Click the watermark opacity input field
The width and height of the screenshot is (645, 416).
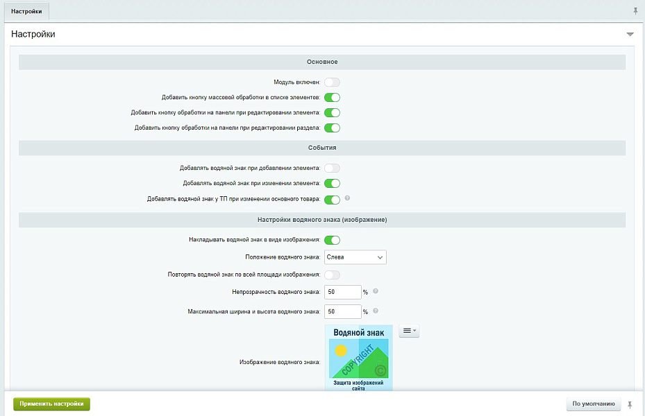click(x=342, y=292)
